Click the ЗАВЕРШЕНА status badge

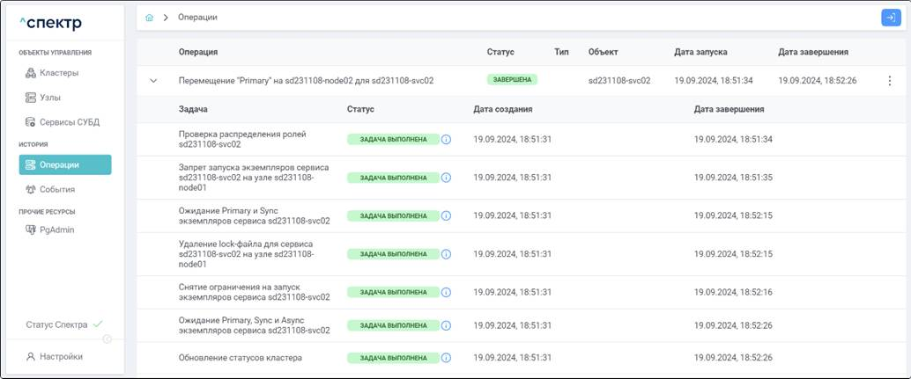pos(512,79)
